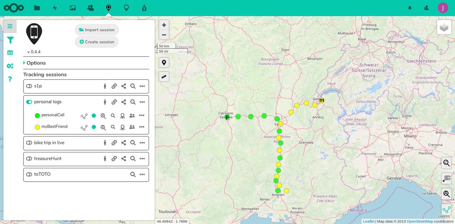
Task: Zoom to s1p session magnifier
Action: 133,86
